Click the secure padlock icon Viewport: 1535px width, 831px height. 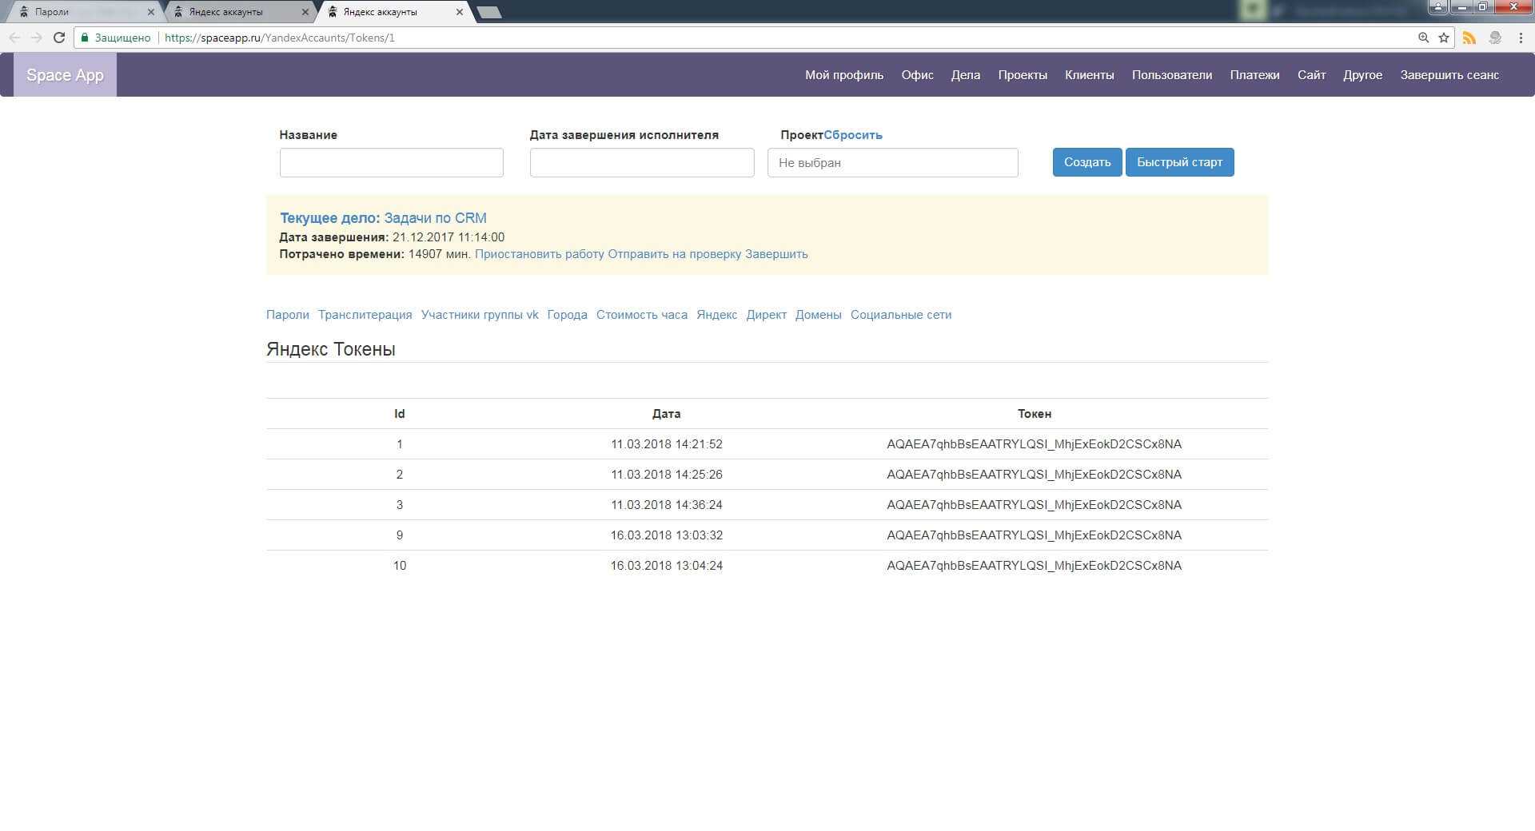tap(85, 38)
